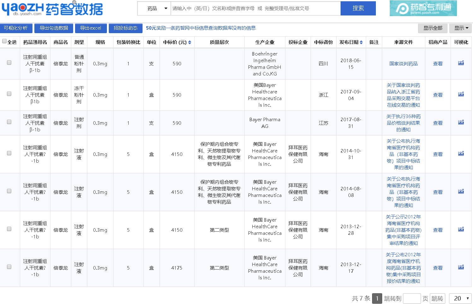Select 2018-06-15 date cell
473x304 pixels.
pos(351,64)
